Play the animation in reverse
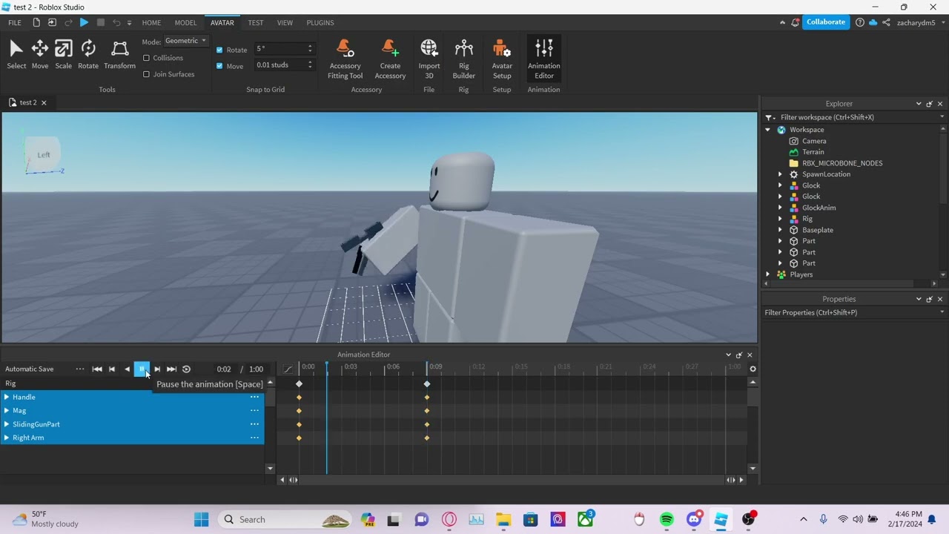 [x=127, y=369]
